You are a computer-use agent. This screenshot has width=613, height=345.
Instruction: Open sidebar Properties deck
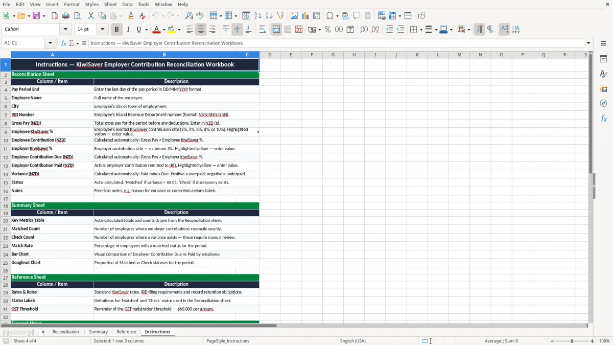[603, 59]
